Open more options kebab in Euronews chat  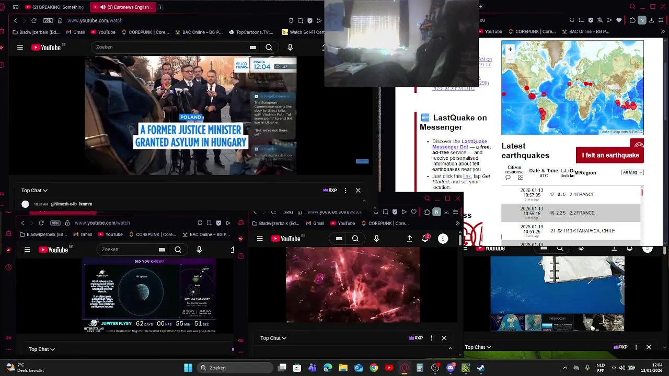[345, 191]
